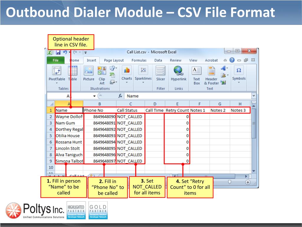The width and height of the screenshot is (302, 227).
Task: Select the Notes 2 header cell
Action: (x=219, y=110)
